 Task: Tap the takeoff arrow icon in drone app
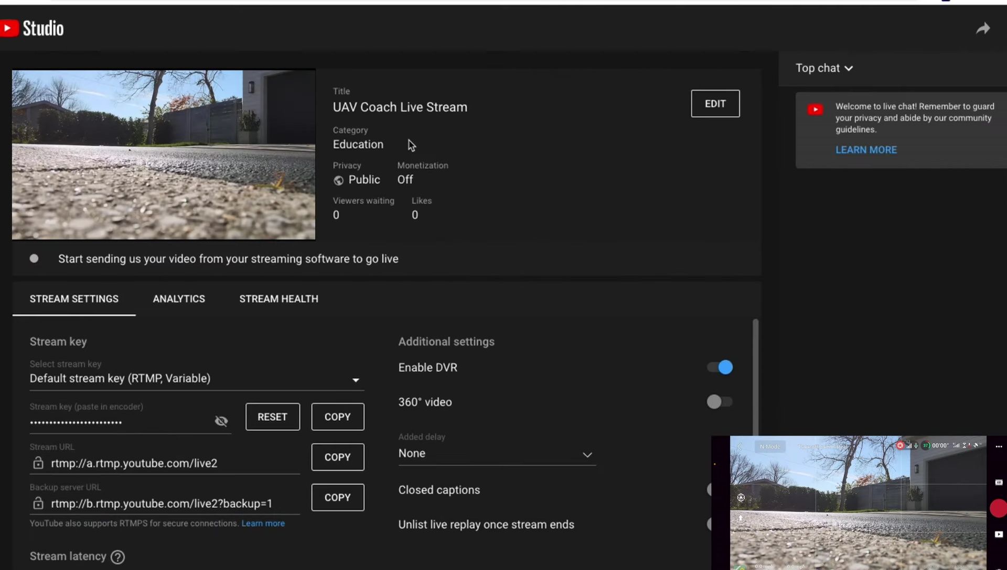click(x=741, y=518)
